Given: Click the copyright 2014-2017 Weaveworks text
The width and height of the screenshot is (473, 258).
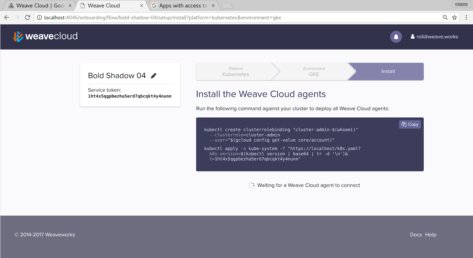Looking at the screenshot, I should point(45,235).
